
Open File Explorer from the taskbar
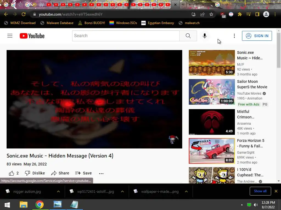(x=24, y=205)
